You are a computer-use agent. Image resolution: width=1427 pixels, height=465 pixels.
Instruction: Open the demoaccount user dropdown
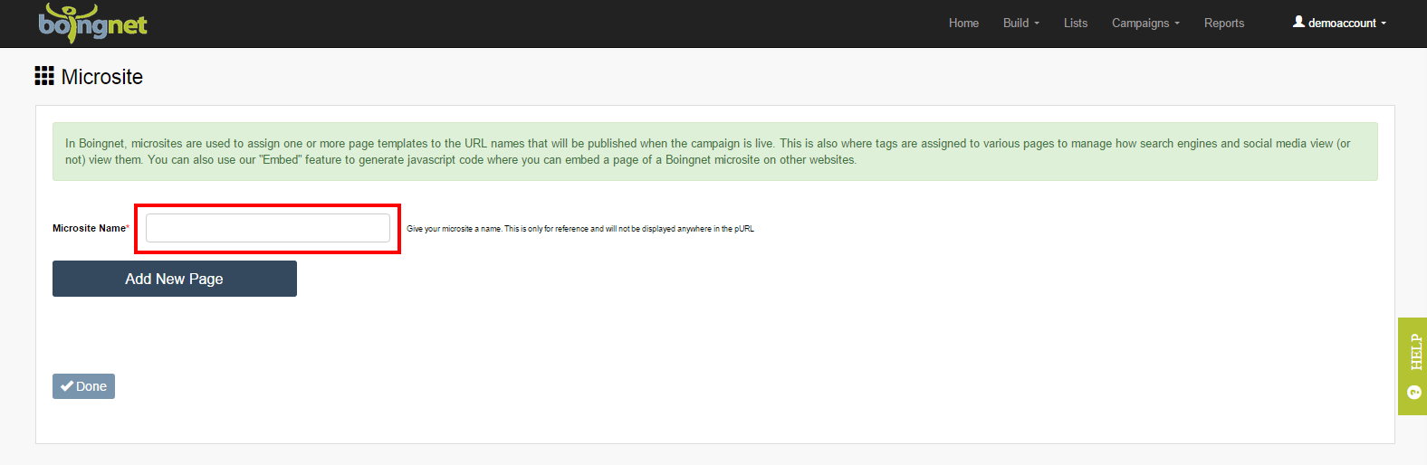(1339, 23)
